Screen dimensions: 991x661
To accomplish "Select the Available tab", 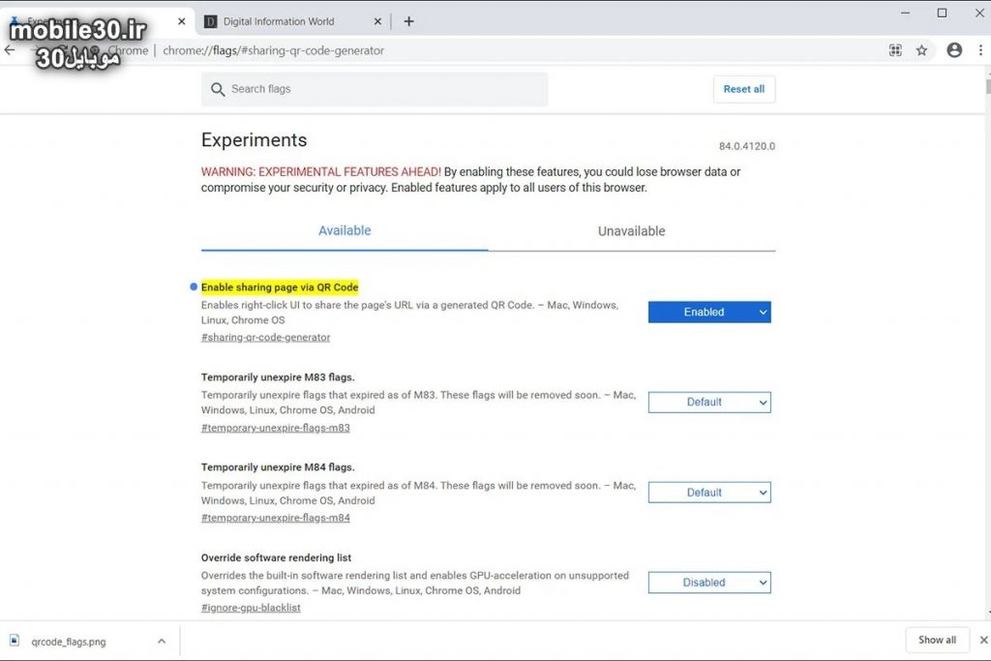I will (345, 230).
